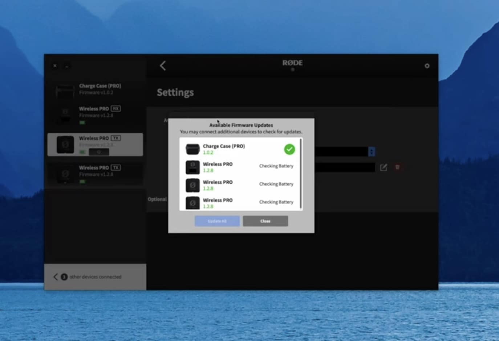The width and height of the screenshot is (499, 341).
Task: Click the Charge Case icon in the firmware list
Action: click(192, 149)
